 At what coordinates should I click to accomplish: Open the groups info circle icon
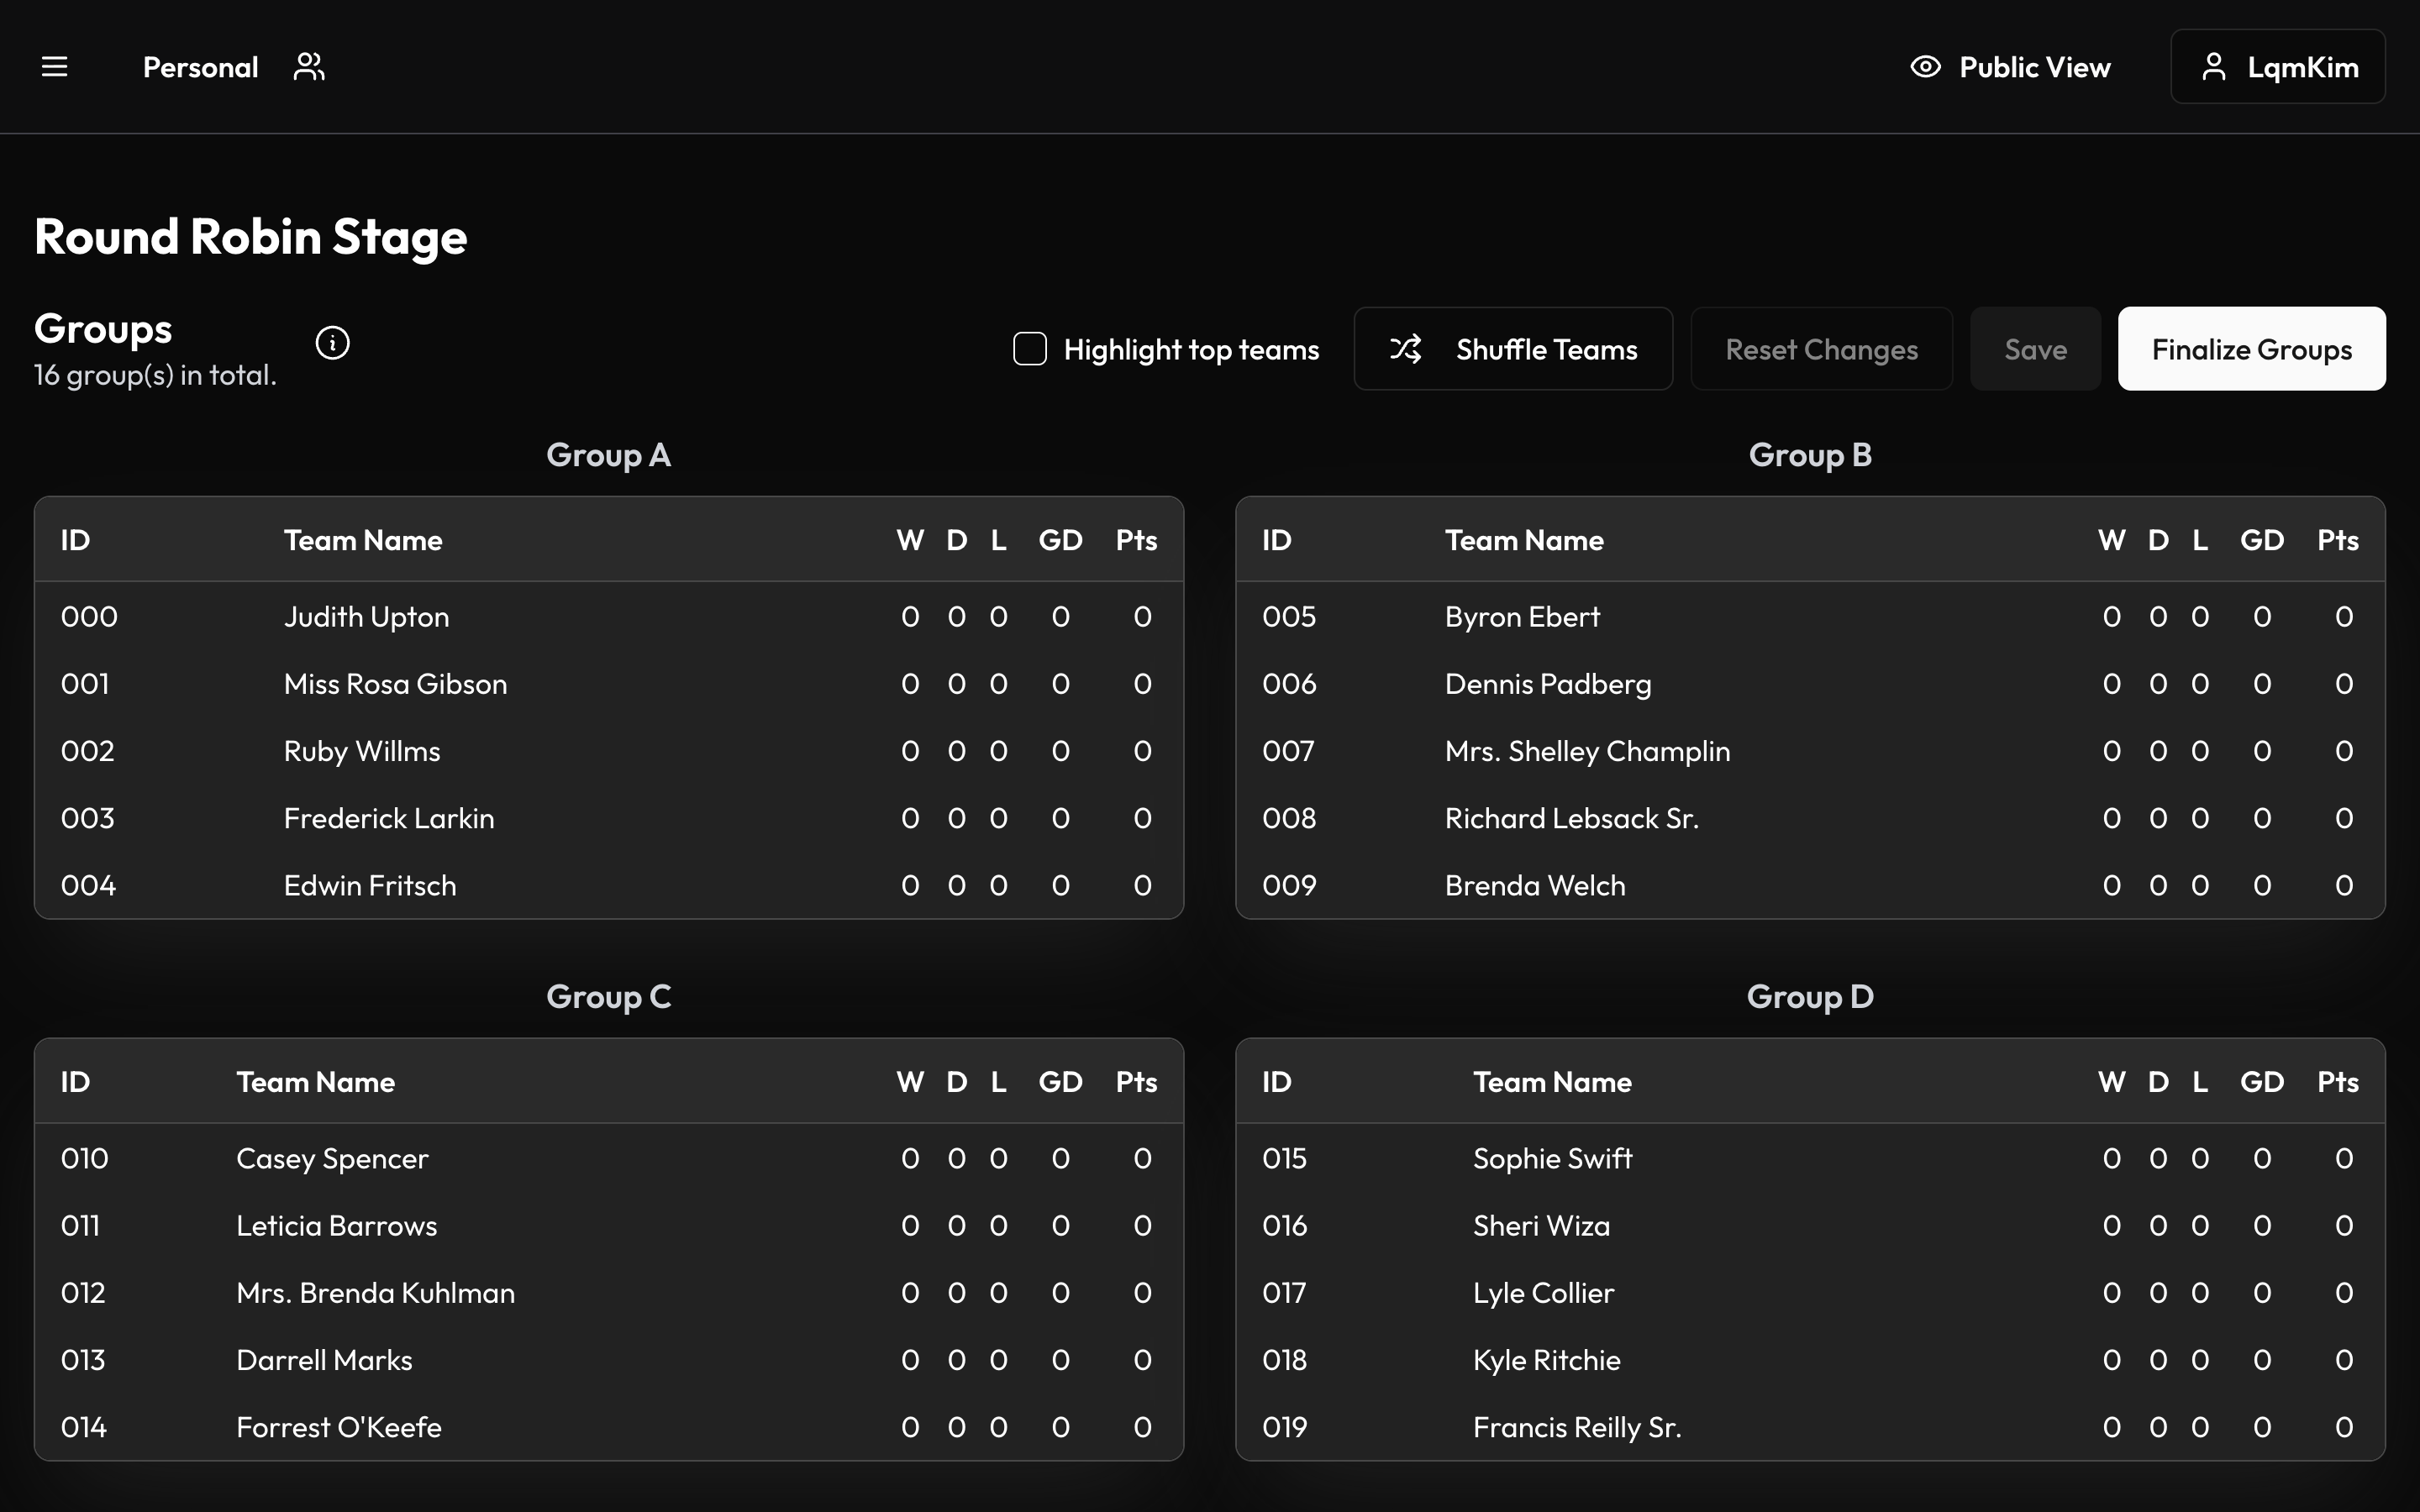pos(332,343)
